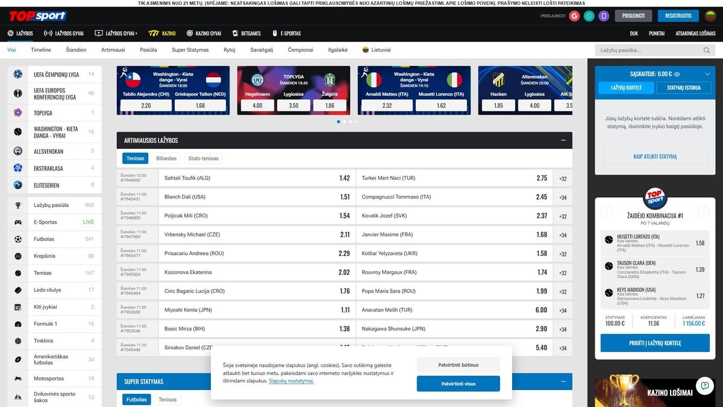The height and width of the screenshot is (407, 723).
Task: Choose the Krepšinis basketball icon
Action: [x=18, y=256]
